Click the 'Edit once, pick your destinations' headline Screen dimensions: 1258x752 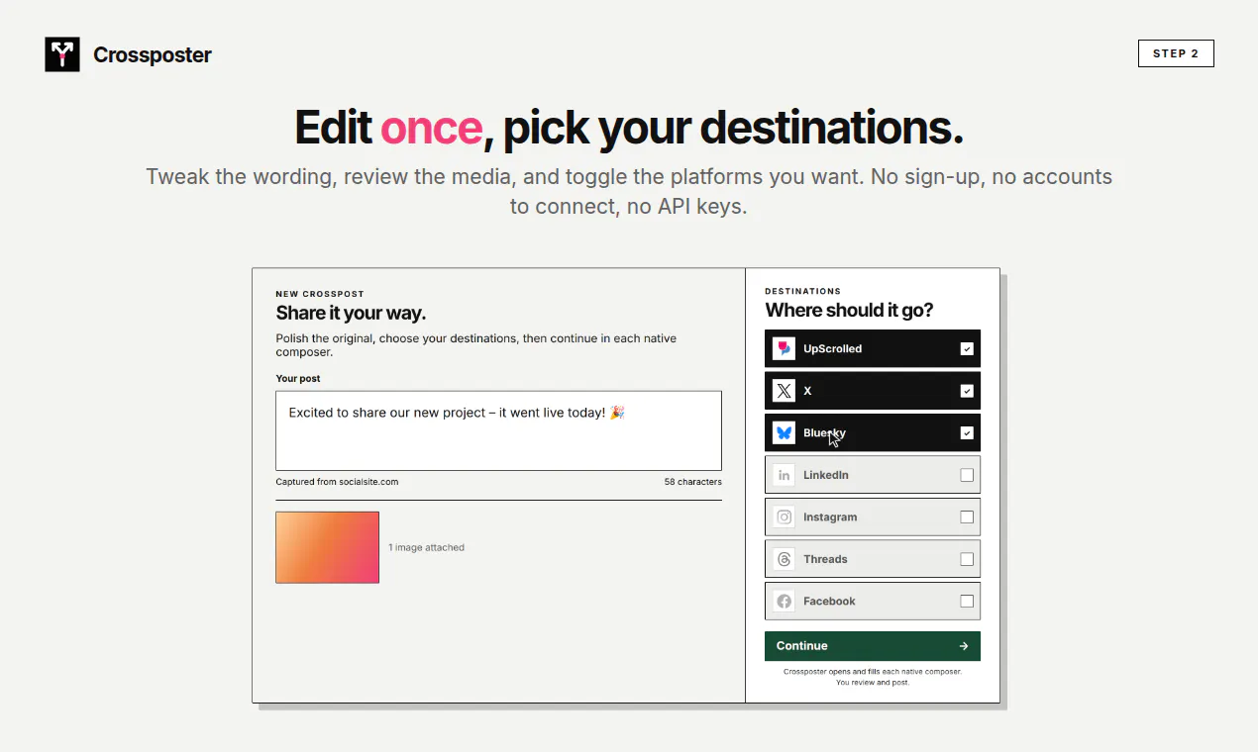629,128
